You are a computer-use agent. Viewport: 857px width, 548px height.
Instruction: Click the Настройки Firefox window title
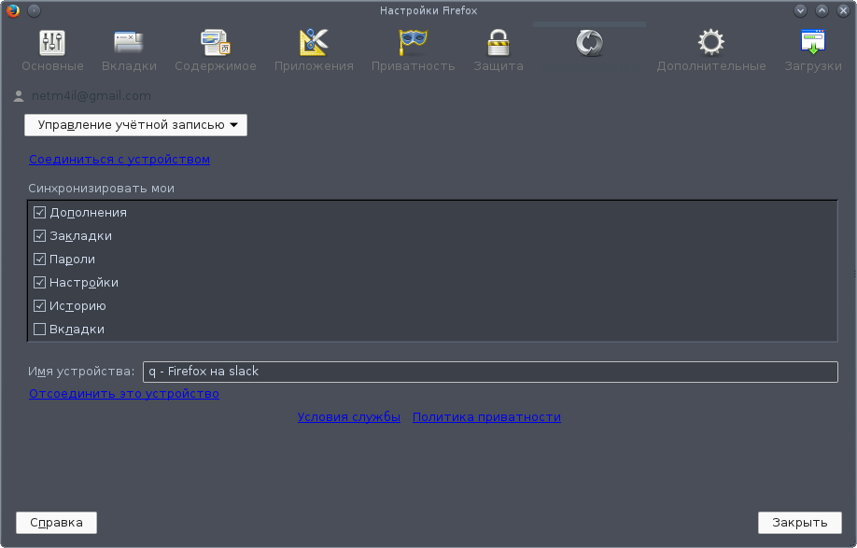[x=428, y=10]
